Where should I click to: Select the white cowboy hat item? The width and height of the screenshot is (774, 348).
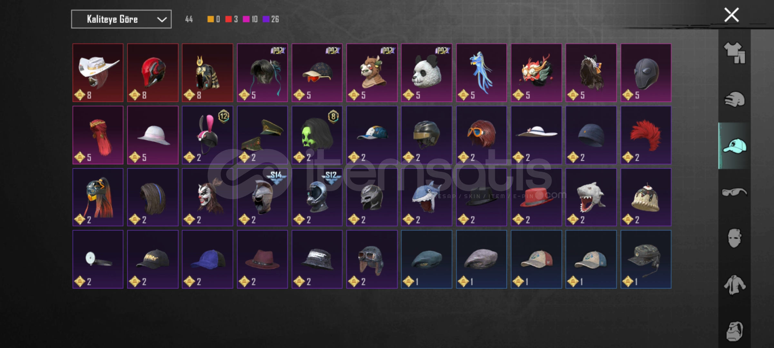pos(98,73)
